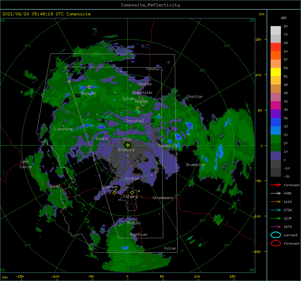Click the yellow 51-54 dBZ color swatch
This screenshot has width=301, height=281.
276,72
